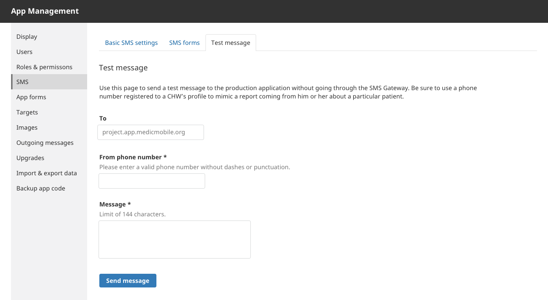
Task: Switch to Basic SMS settings tab
Action: (x=131, y=43)
